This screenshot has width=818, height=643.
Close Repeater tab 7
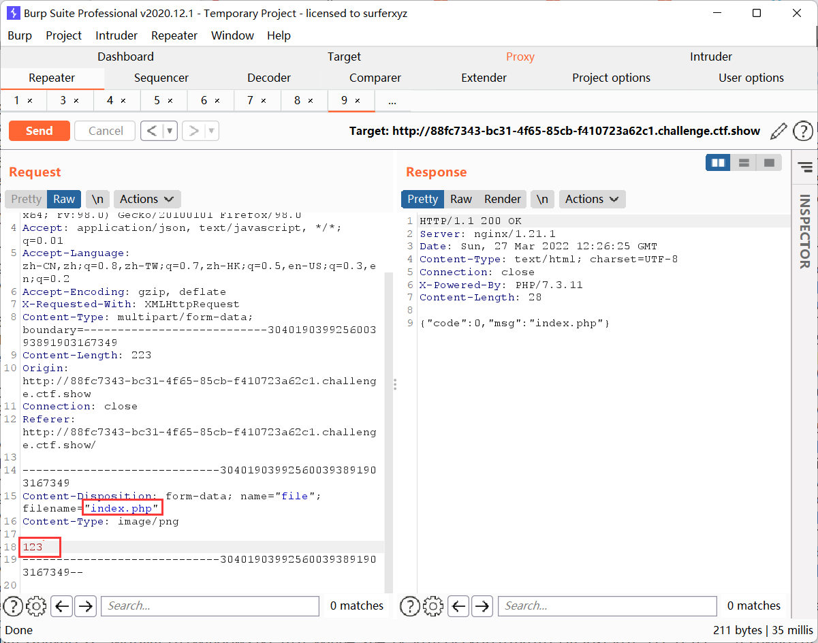tap(264, 101)
